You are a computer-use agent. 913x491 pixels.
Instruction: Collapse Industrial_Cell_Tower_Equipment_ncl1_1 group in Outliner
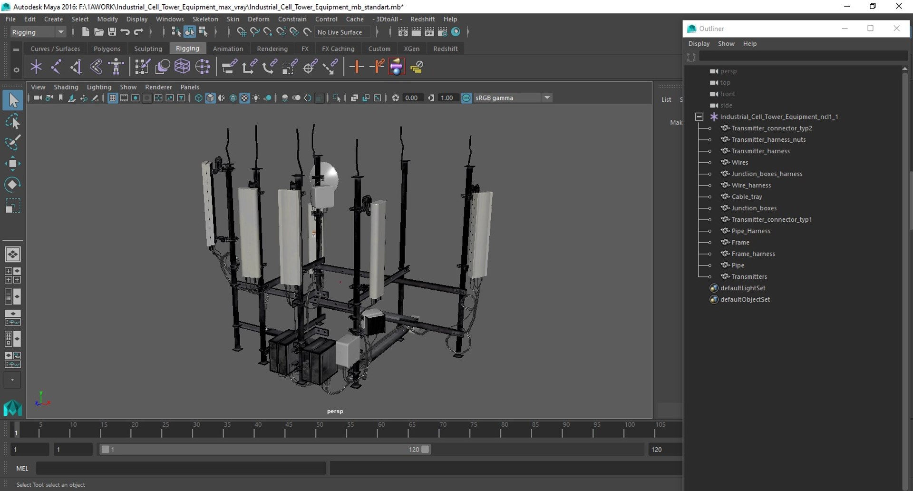(x=699, y=117)
